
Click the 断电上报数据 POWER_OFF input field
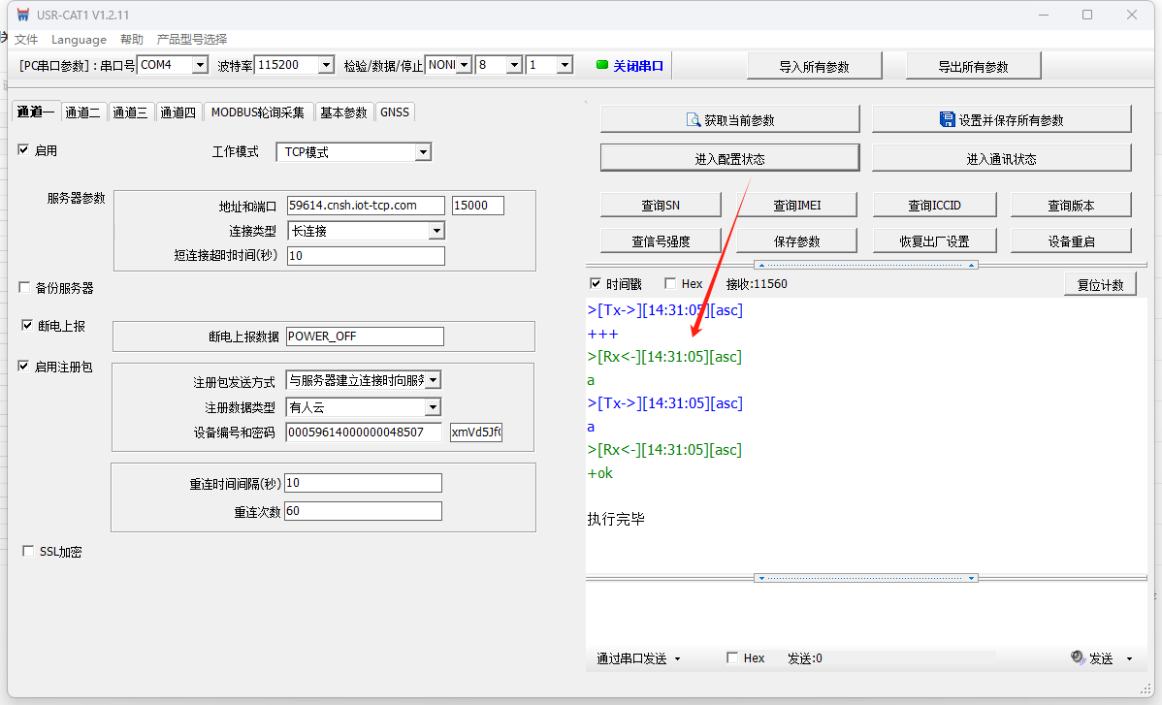[x=364, y=336]
